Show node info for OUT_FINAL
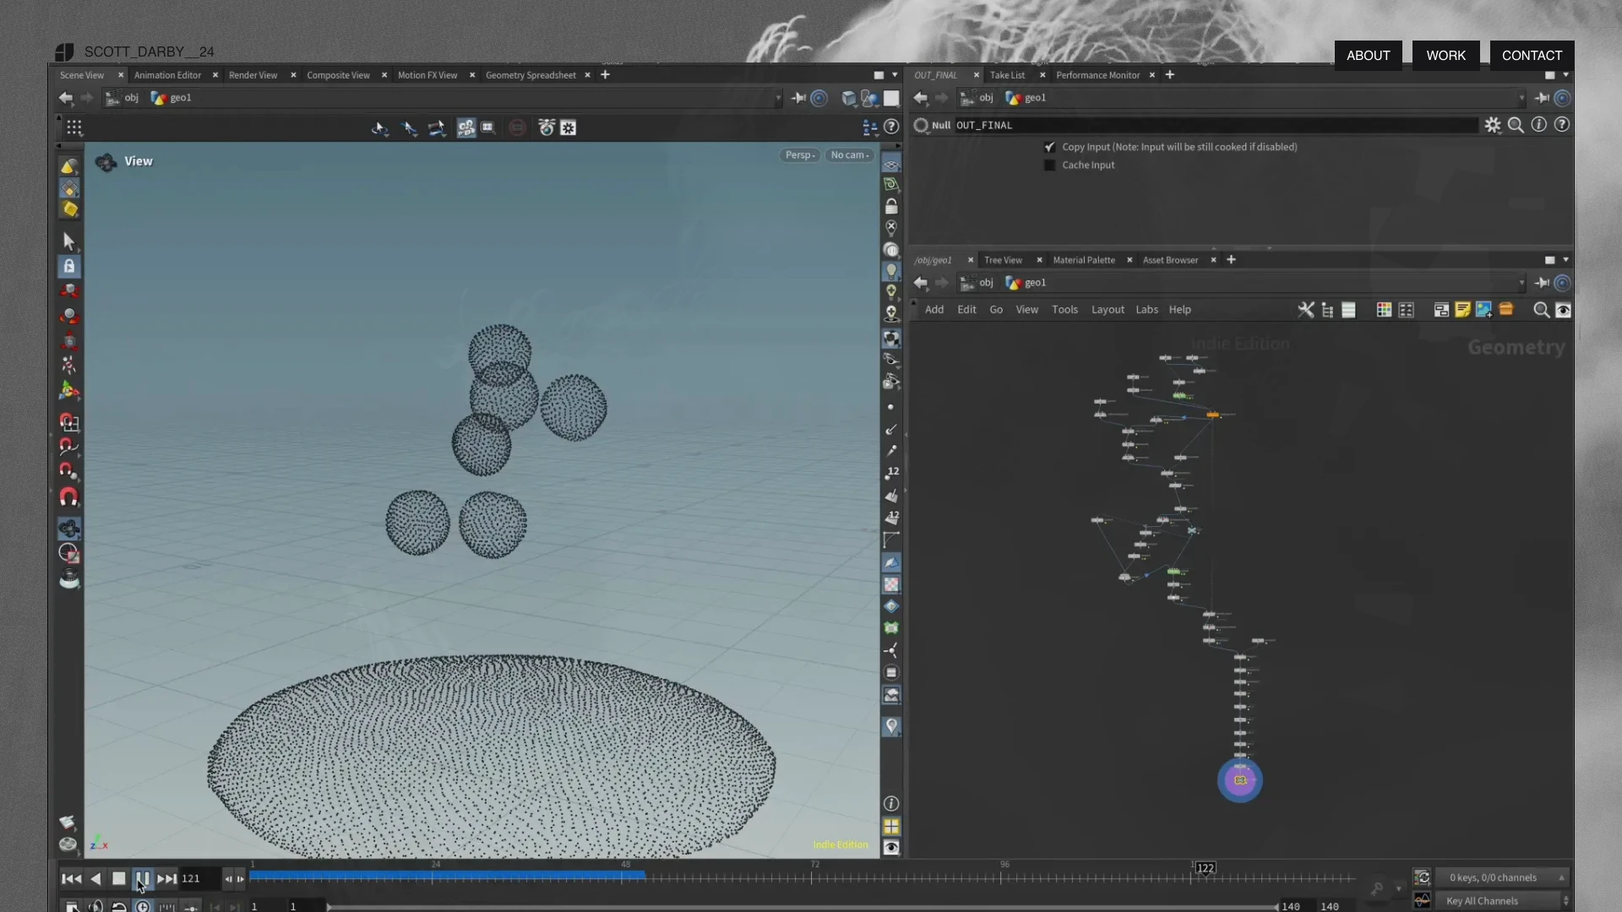 1538,125
